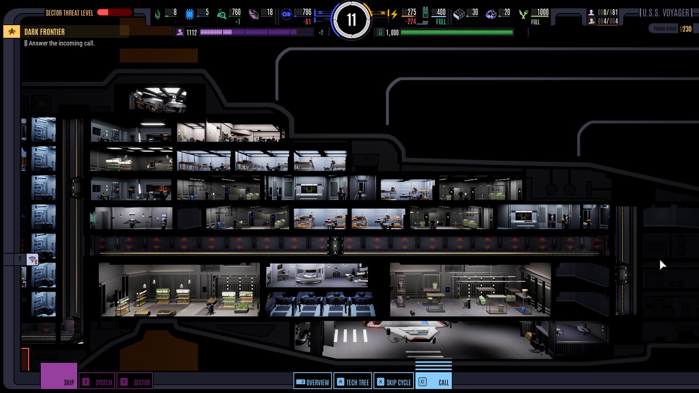Screen dimensions: 699x393
Task: Select the yellow lightning bolt energy icon
Action: [x=394, y=14]
